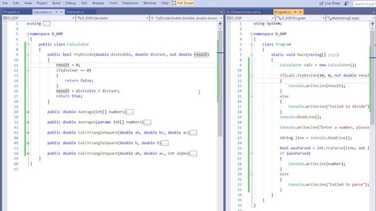
Task: Expand CalcTriangleSquare with int alpha method
Action: (28, 154)
